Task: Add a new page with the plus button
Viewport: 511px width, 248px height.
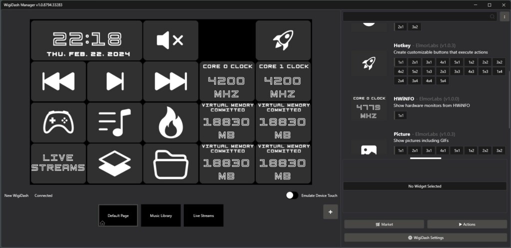Action: 330,212
